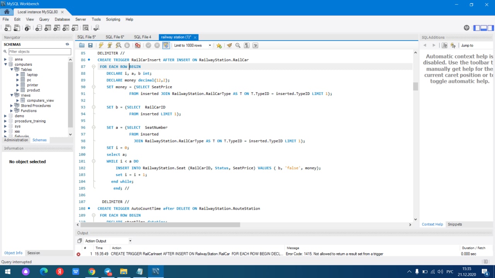Save the script with the floppy icon
495x278 pixels.
point(90,46)
